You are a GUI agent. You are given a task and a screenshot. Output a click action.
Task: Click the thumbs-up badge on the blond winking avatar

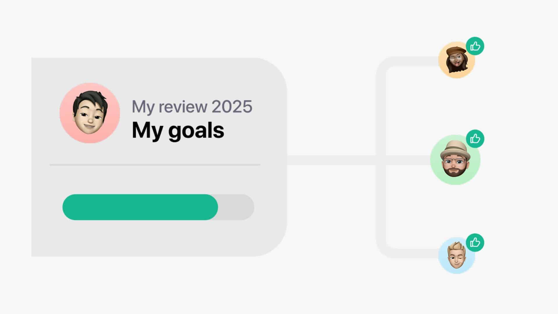[x=475, y=242]
